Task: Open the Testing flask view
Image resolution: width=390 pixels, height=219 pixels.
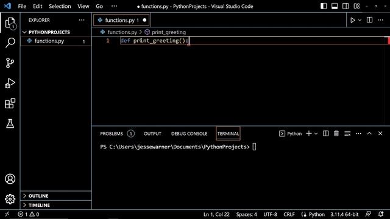Action: tap(10, 123)
